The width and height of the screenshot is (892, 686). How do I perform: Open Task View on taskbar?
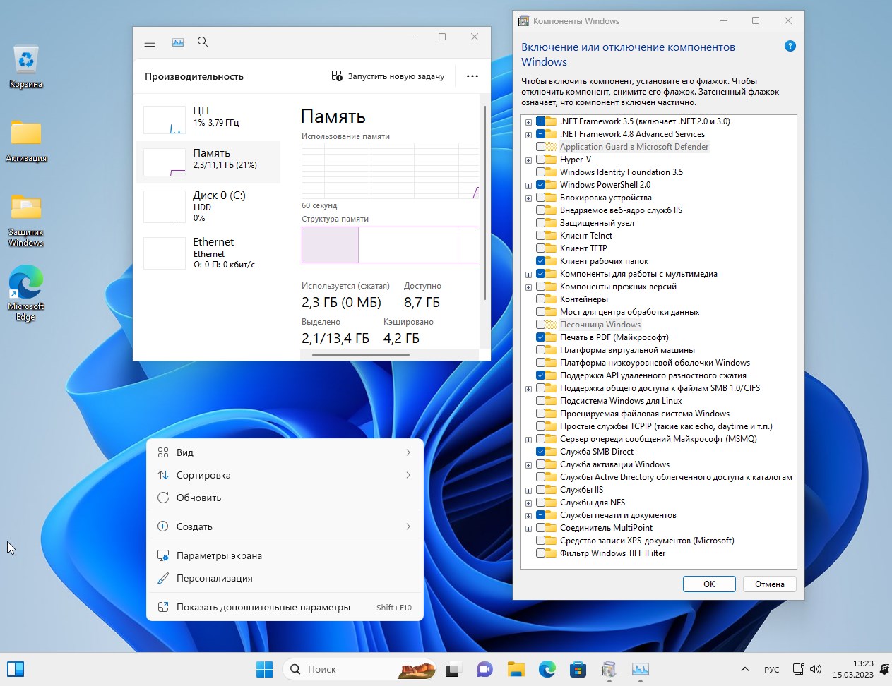tap(453, 669)
